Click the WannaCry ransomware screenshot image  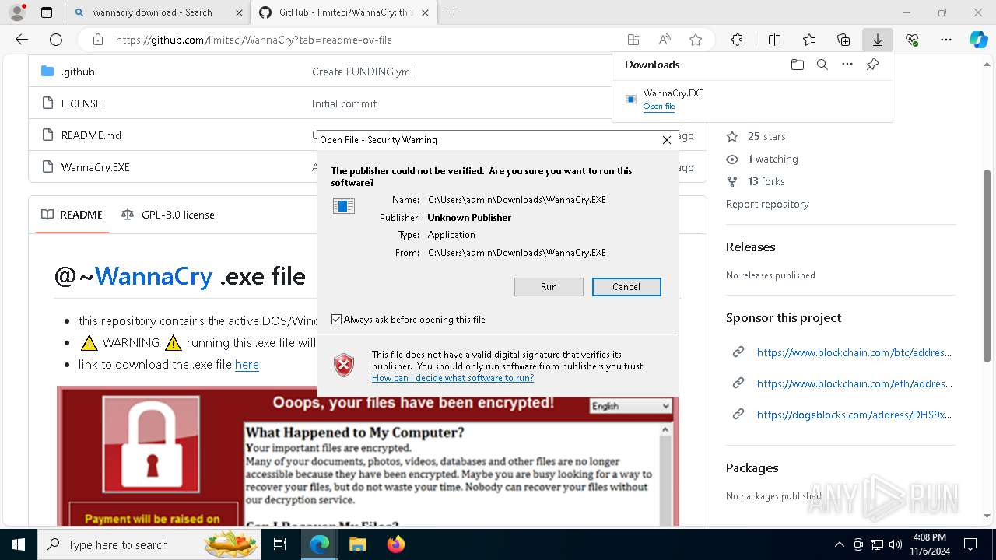(366, 456)
